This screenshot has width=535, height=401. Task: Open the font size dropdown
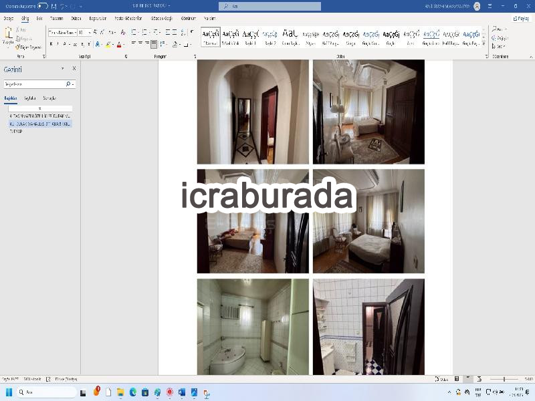coord(85,32)
